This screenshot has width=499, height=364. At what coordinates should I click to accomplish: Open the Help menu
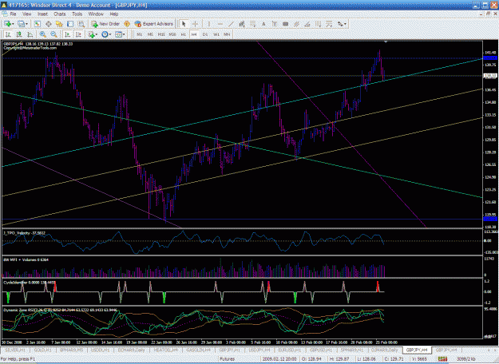pos(114,14)
